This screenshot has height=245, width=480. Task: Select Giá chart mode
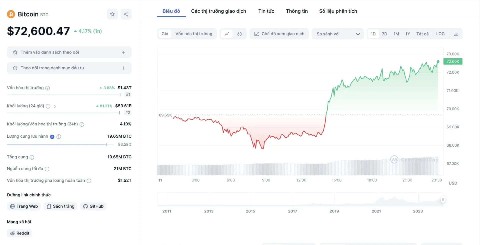point(165,34)
